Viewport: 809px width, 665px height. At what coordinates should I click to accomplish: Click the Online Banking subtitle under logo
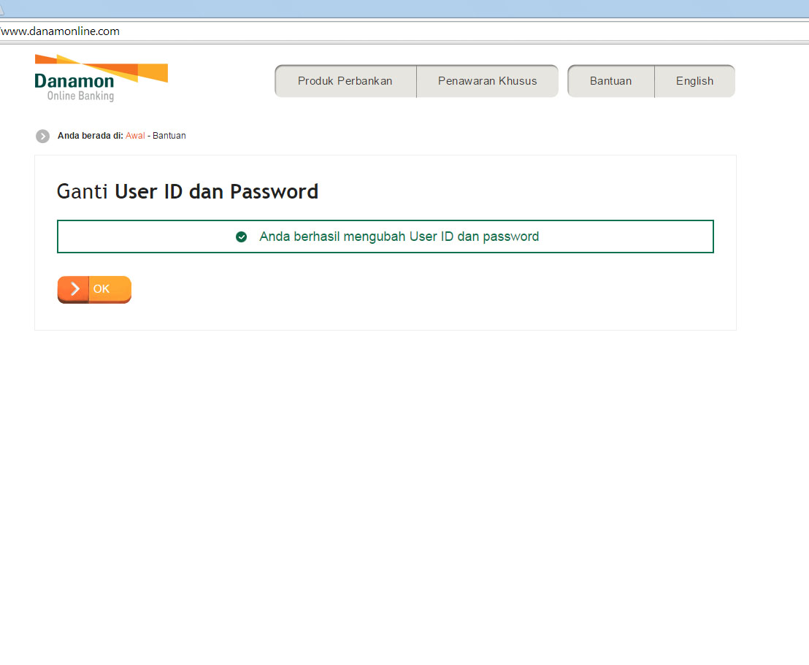point(80,96)
